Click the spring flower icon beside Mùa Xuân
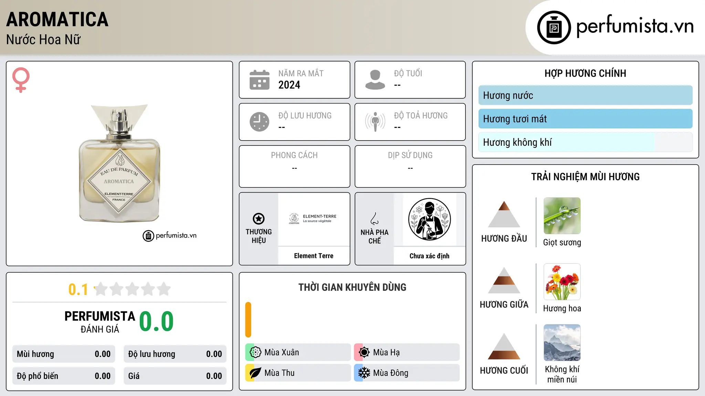 click(255, 352)
